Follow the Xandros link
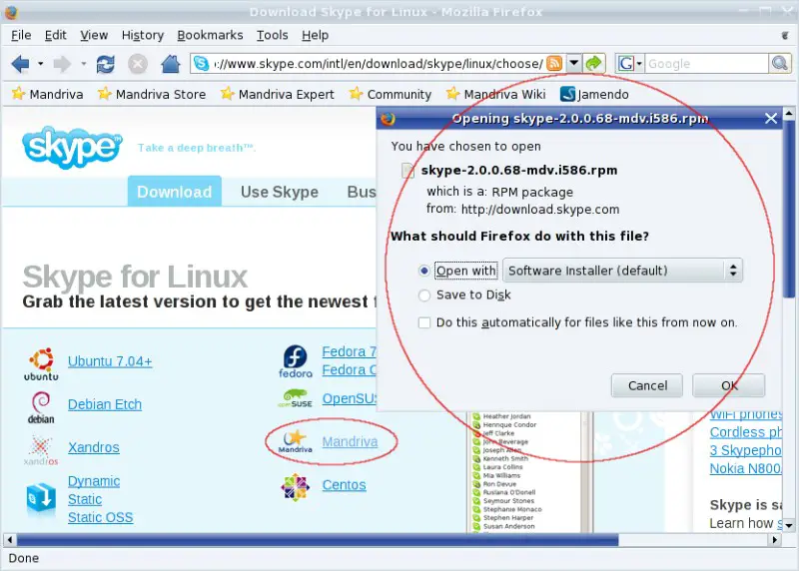Viewport: 799px width, 571px height. click(94, 447)
